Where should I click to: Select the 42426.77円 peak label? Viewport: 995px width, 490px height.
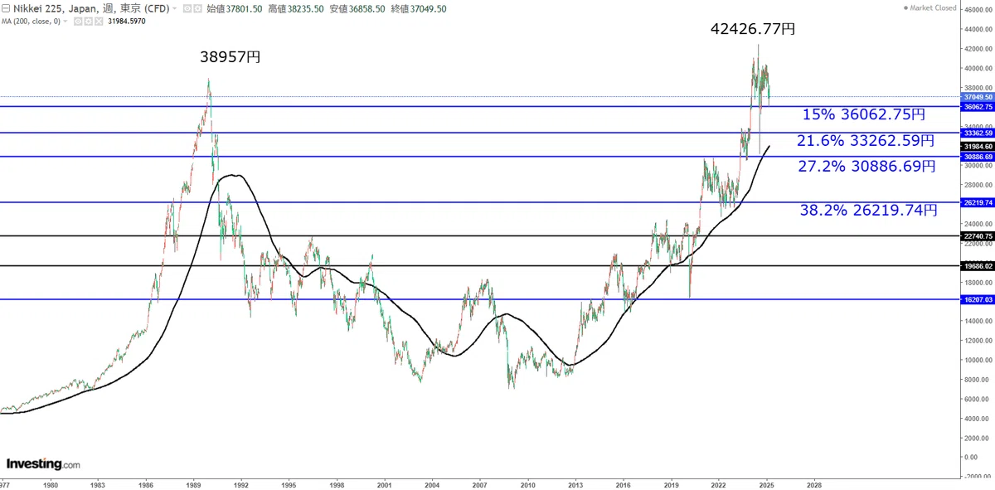pos(753,29)
